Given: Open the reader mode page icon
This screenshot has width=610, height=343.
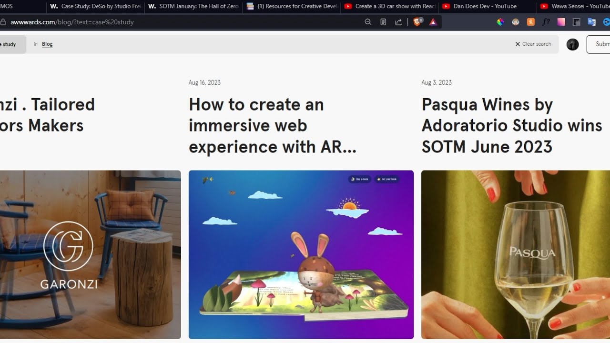Looking at the screenshot, I should pos(383,22).
